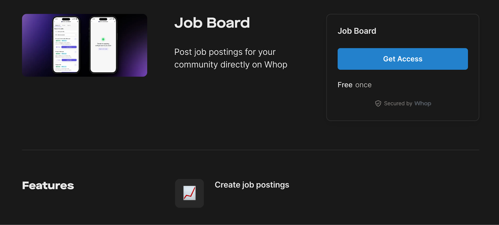This screenshot has width=499, height=225.
Task: Switch to the Saved tab
Action: tap(63, 25)
